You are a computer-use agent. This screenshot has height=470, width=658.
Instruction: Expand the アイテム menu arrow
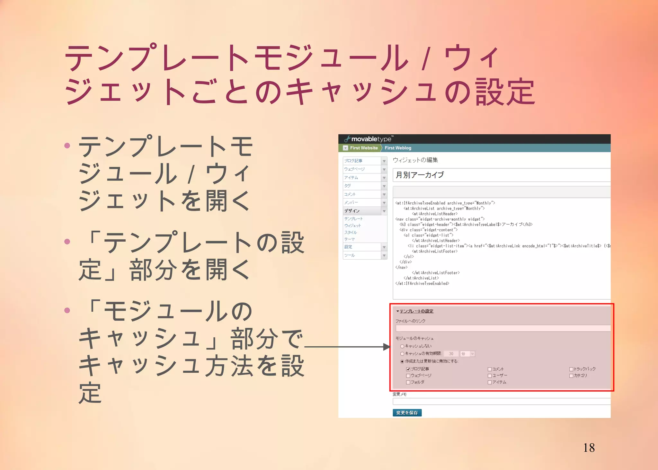pos(384,178)
